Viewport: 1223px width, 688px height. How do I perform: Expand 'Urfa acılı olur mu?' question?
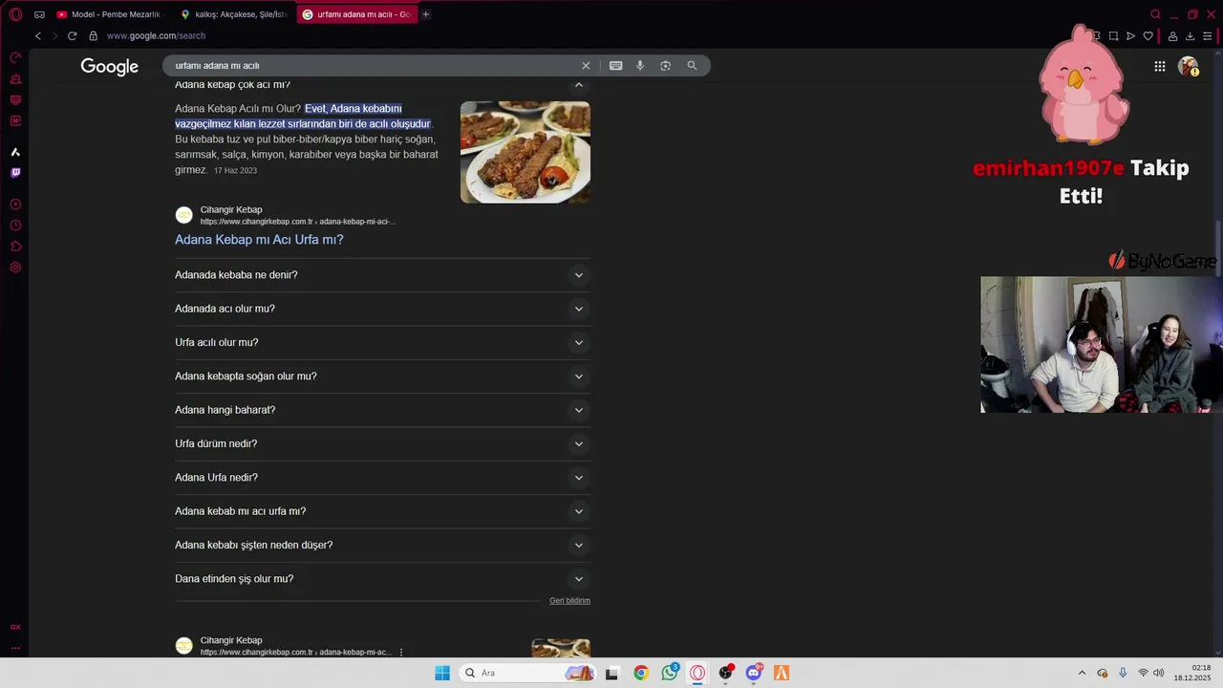point(382,342)
